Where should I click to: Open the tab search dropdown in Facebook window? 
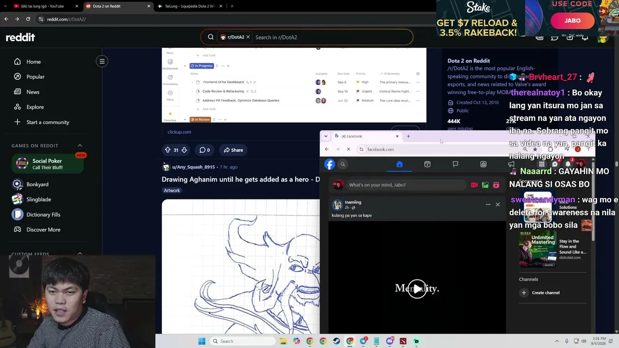pos(326,136)
